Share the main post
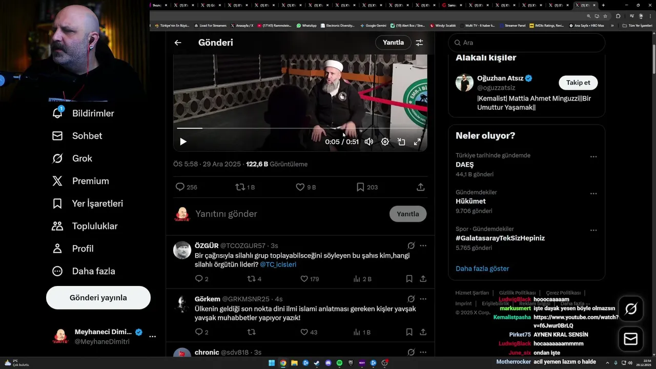The width and height of the screenshot is (656, 369). 421,187
